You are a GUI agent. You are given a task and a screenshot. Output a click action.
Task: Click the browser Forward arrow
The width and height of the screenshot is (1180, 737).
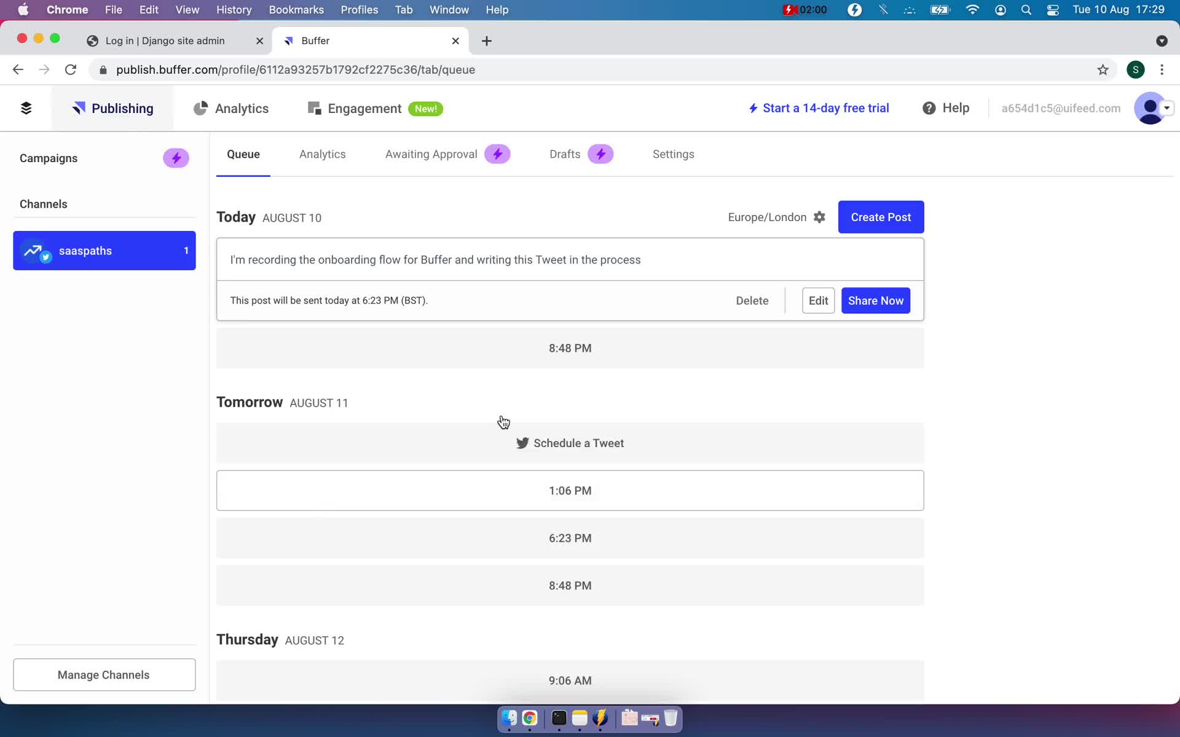click(44, 69)
